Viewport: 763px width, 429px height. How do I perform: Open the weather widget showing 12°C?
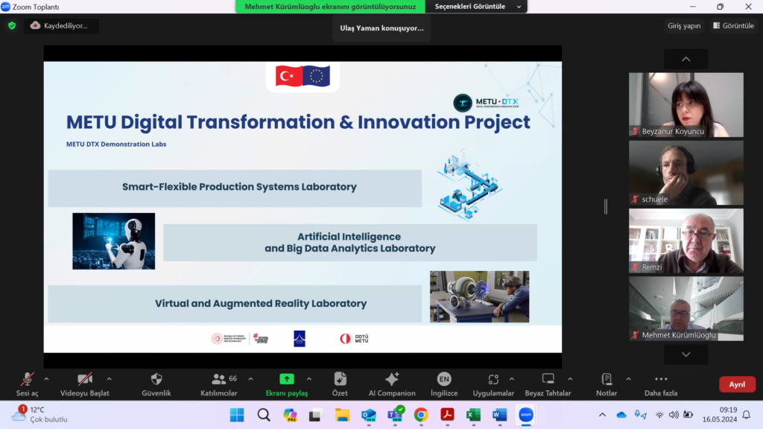tap(40, 414)
